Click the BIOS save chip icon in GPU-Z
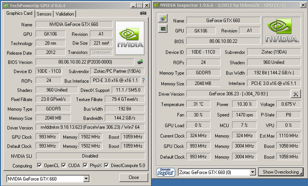The width and height of the screenshot is (308, 186). 140,62
